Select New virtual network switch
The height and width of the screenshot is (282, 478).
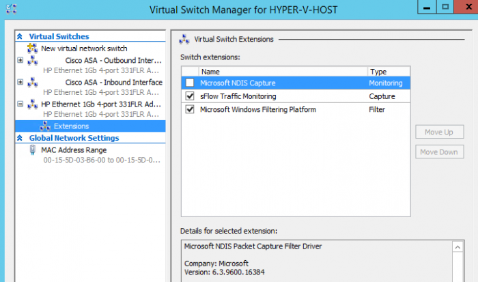[x=84, y=48]
